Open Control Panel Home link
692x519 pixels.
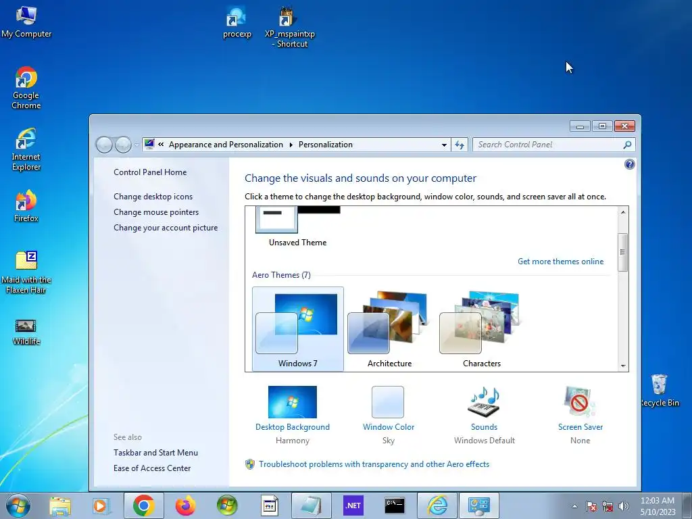click(150, 172)
